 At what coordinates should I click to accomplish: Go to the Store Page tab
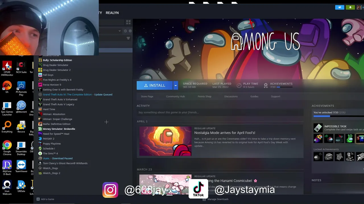147,96
